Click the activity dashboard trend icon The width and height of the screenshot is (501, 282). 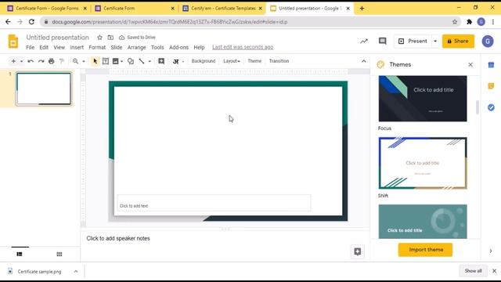click(x=364, y=42)
